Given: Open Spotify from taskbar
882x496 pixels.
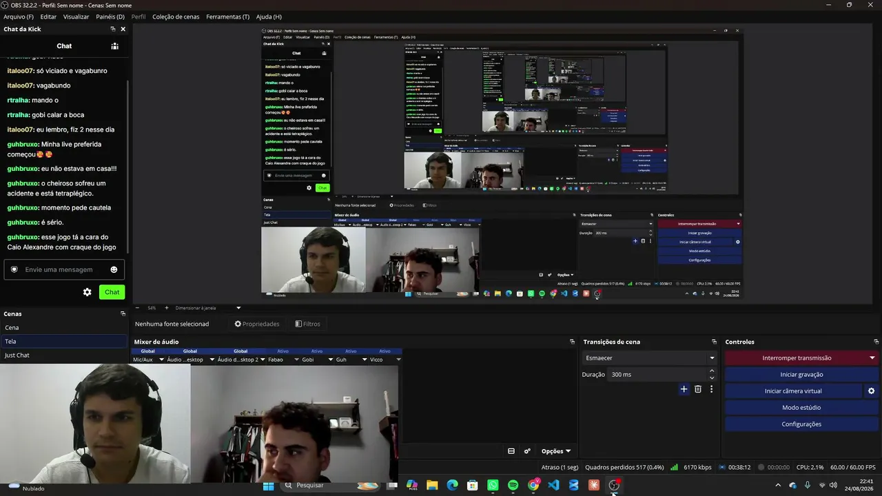Looking at the screenshot, I should pyautogui.click(x=513, y=486).
